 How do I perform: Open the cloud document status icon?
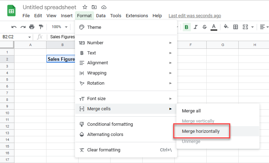click(104, 7)
